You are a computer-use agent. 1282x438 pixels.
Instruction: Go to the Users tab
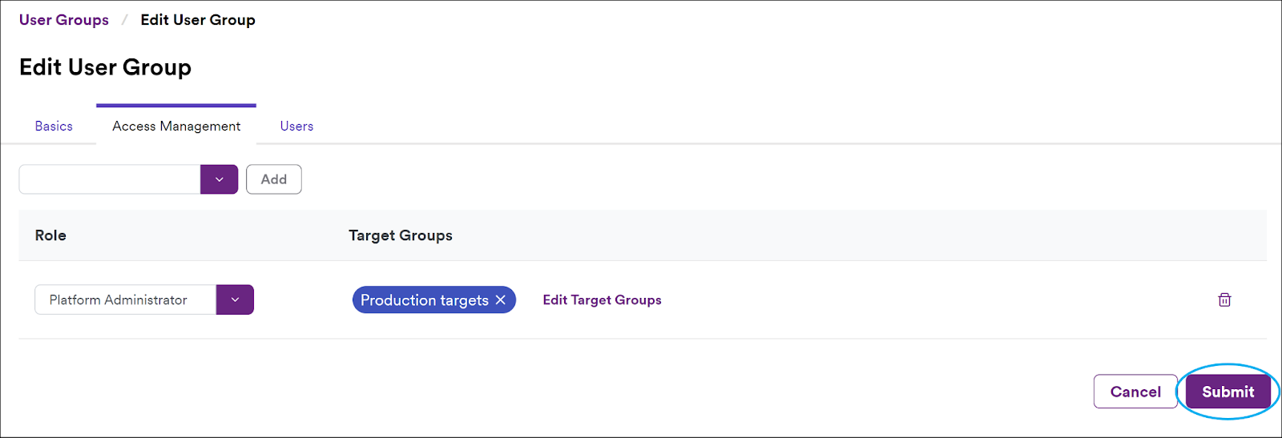[x=296, y=126]
